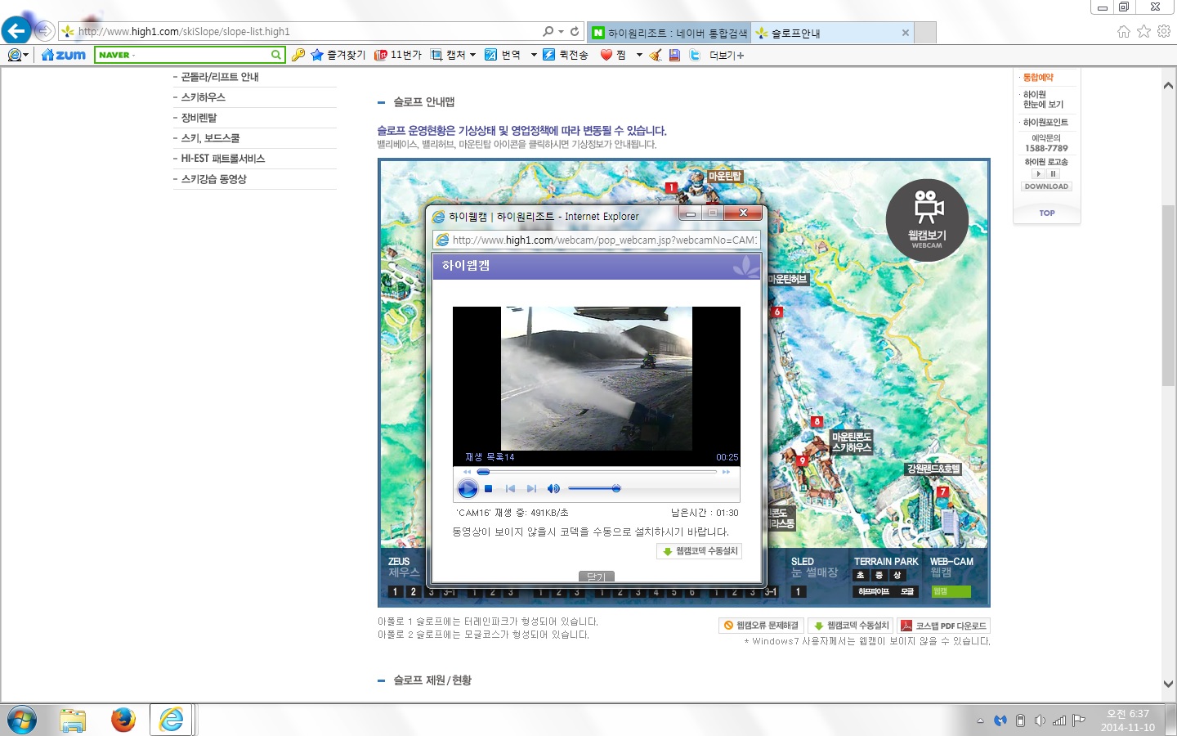The width and height of the screenshot is (1177, 736).
Task: Click the 마운틴콘도 스키하우스 label on the map
Action: 852,442
